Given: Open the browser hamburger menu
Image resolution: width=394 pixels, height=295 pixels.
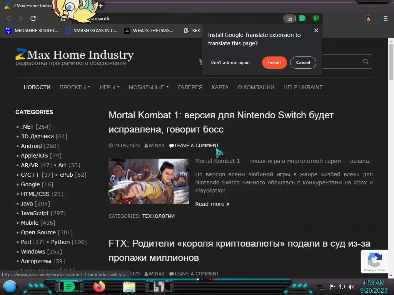Looking at the screenshot, I should [386, 18].
